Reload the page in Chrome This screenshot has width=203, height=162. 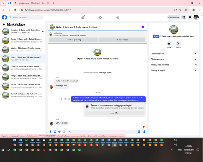click(15, 10)
